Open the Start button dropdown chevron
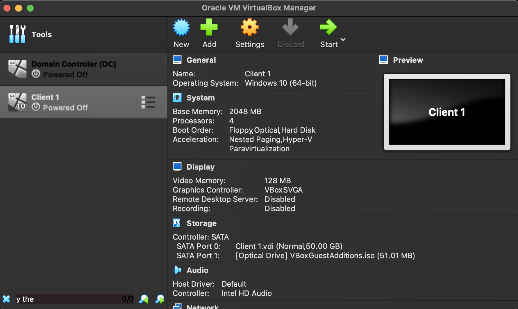This screenshot has width=518, height=309. 343,39
